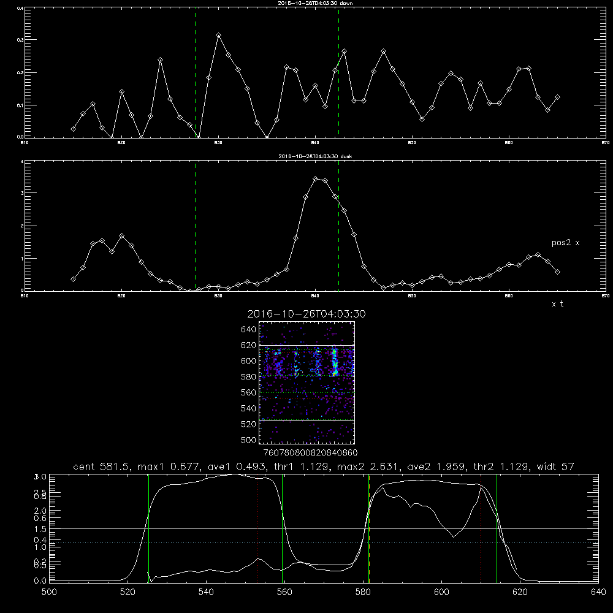This screenshot has width=613, height=613.
Task: Click the '600' tick label beside spectrogram
Action: (249, 361)
